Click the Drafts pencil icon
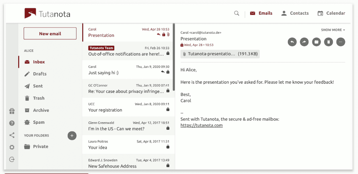Image resolution: width=358 pixels, height=174 pixels. [x=27, y=74]
